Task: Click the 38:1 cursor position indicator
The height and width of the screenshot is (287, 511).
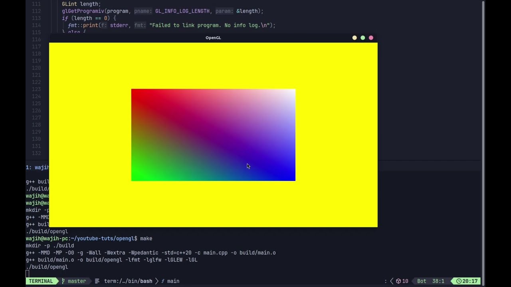Action: click(438, 281)
